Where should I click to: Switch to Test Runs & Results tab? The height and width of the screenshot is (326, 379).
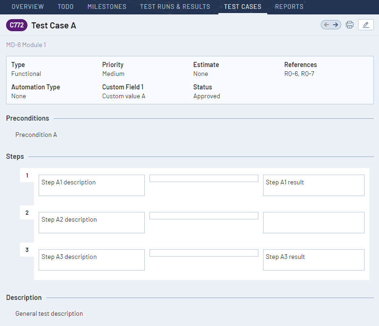(175, 7)
